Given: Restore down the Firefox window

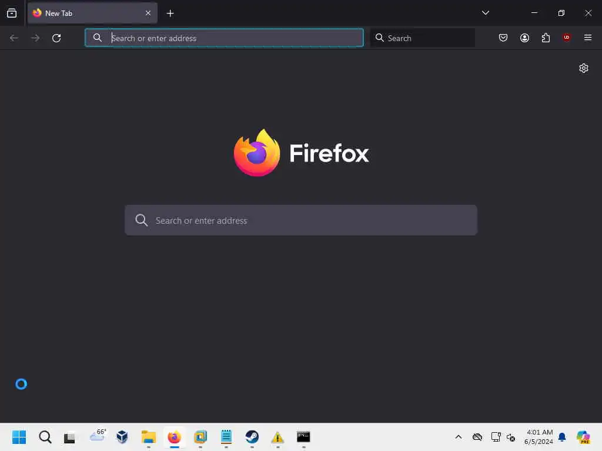Looking at the screenshot, I should [561, 13].
